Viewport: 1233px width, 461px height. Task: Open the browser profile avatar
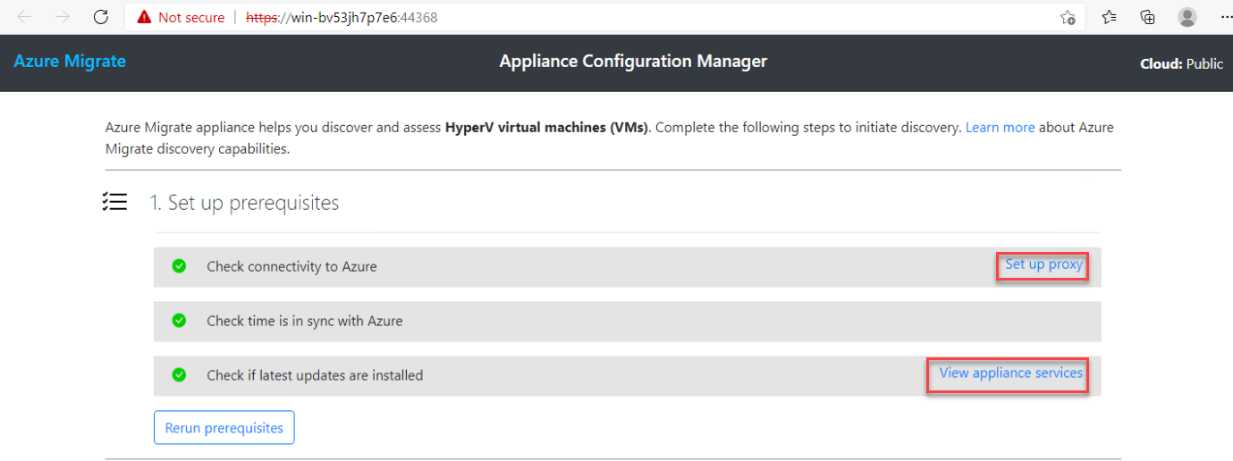click(x=1187, y=17)
